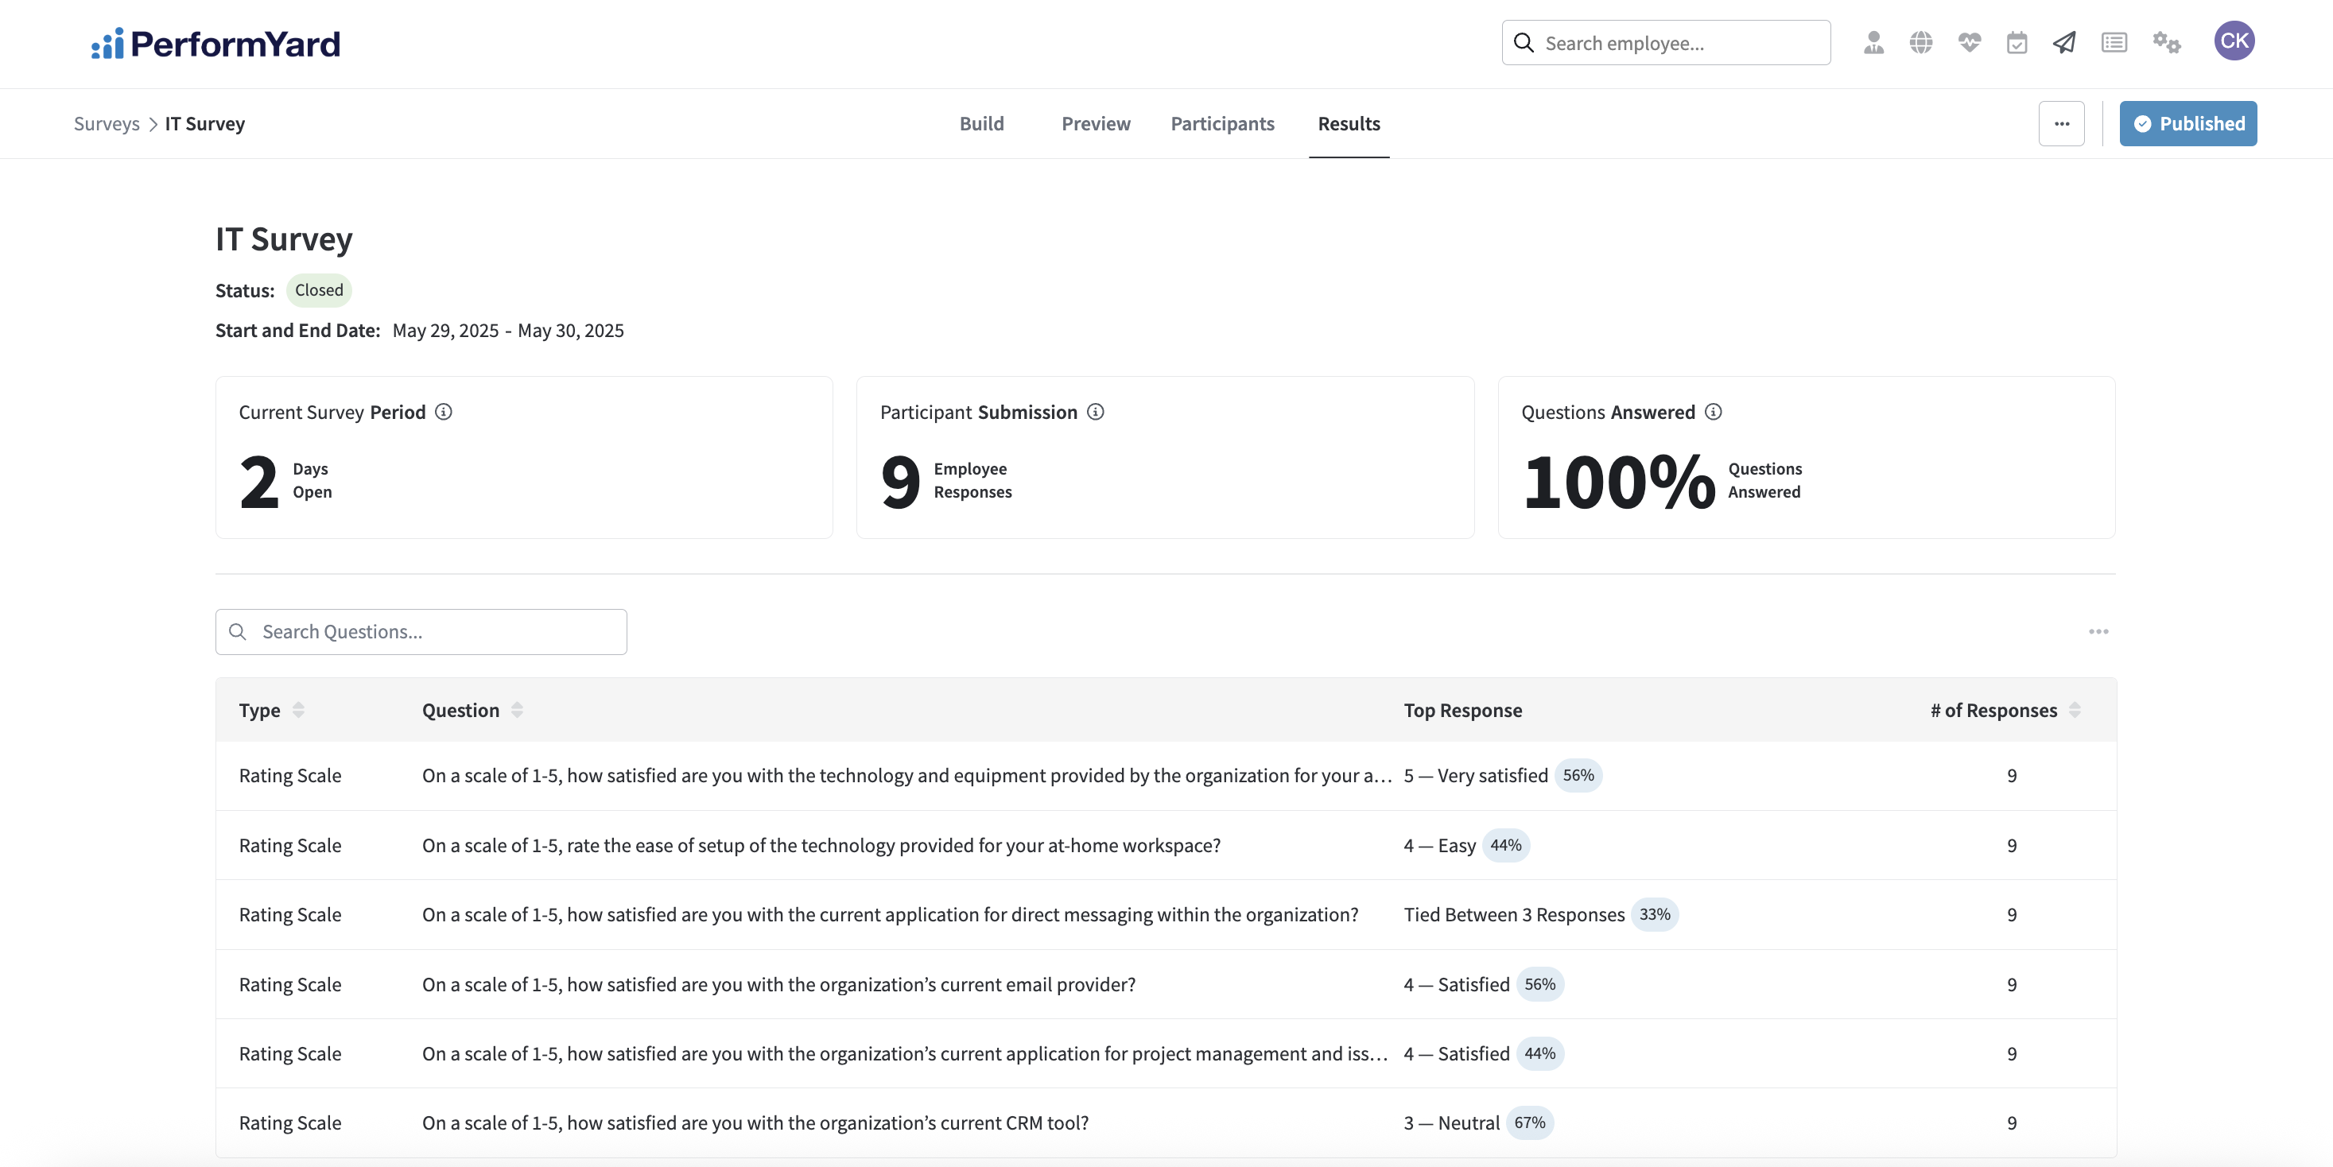Open the globe organization icon

(x=1921, y=43)
